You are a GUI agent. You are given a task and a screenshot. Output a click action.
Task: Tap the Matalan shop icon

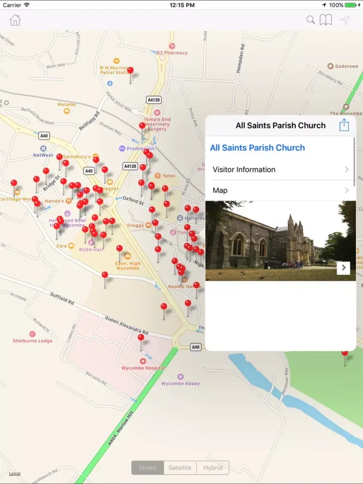click(x=67, y=111)
